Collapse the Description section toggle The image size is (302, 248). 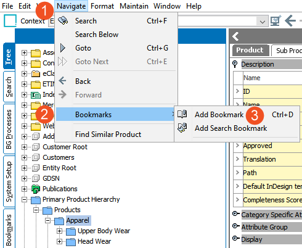(x=235, y=64)
